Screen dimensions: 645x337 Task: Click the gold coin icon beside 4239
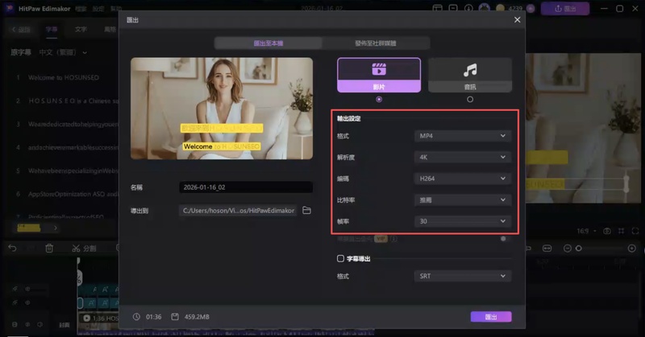point(500,8)
